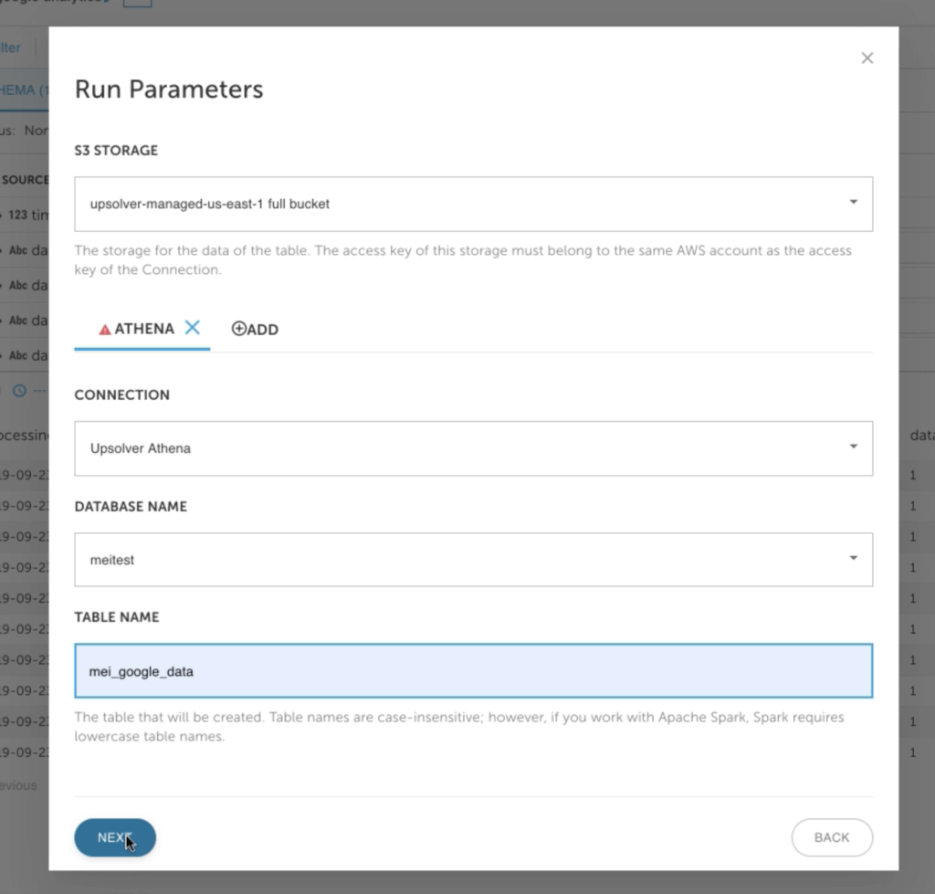
Task: Click the S3 STORAGE label
Action: click(116, 151)
